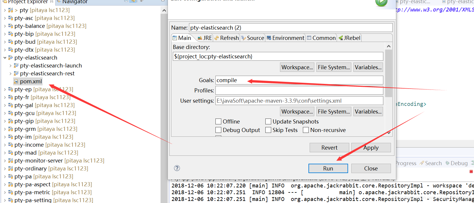Expand the pty-balance project
Viewport: 474px width, 203px height.
[x=5, y=26]
